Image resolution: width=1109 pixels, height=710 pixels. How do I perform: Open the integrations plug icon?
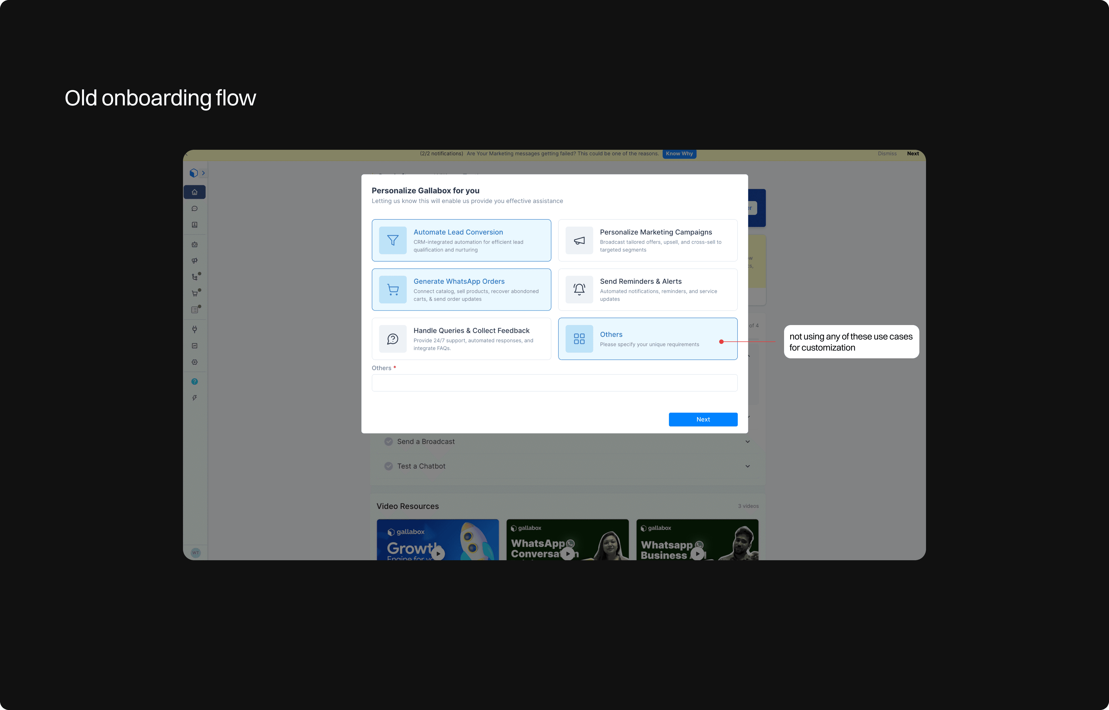[x=194, y=329]
